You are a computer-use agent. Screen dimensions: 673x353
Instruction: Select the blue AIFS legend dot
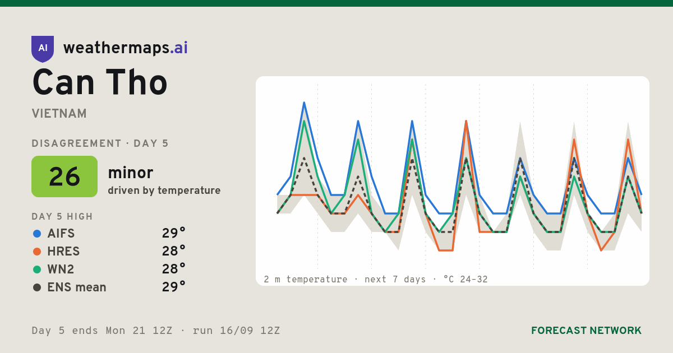pos(37,234)
